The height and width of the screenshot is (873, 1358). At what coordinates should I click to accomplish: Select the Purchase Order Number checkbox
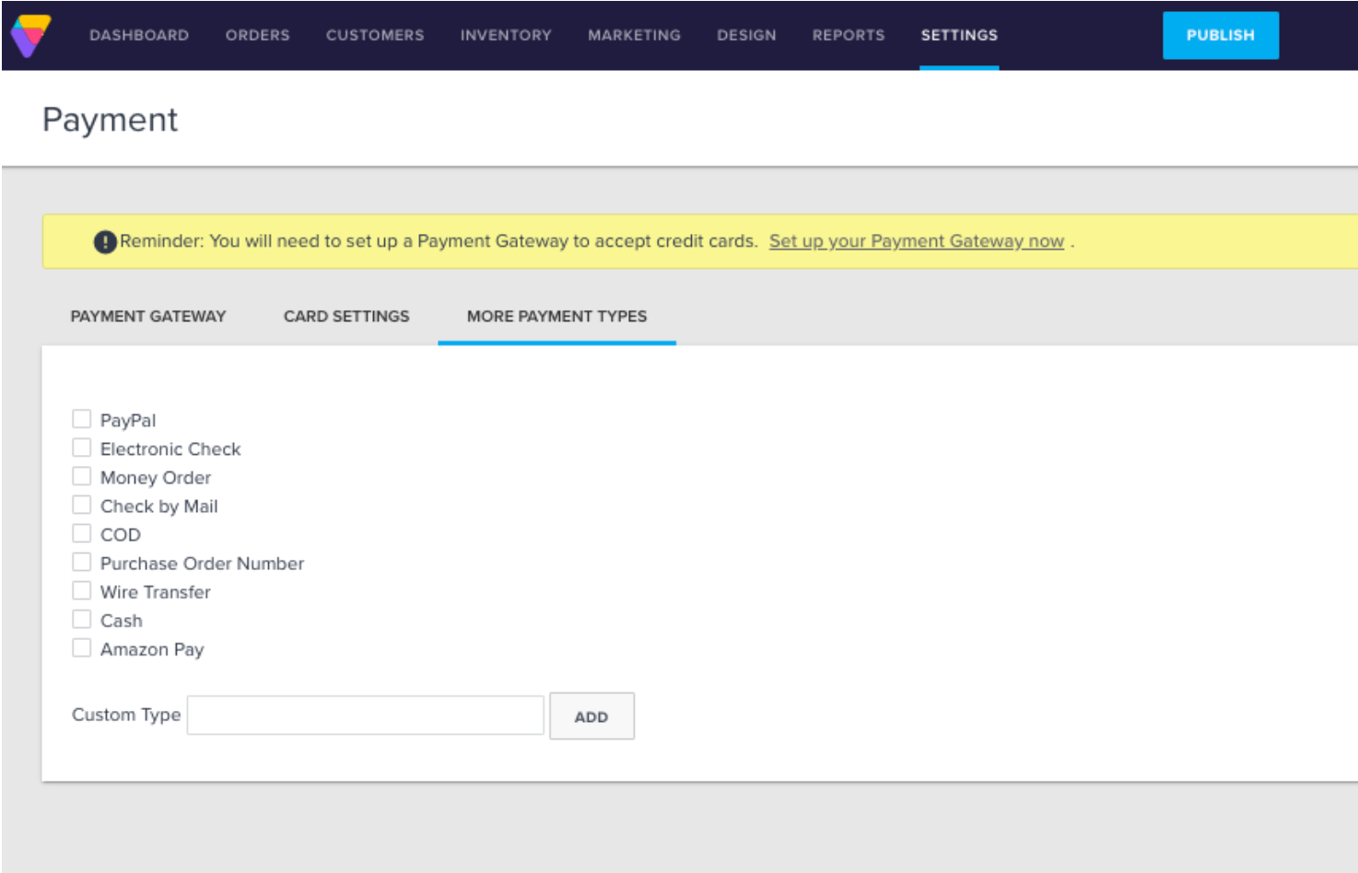pyautogui.click(x=82, y=563)
